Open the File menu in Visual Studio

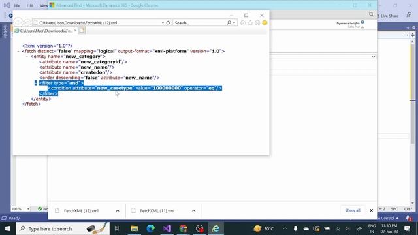[17, 5]
